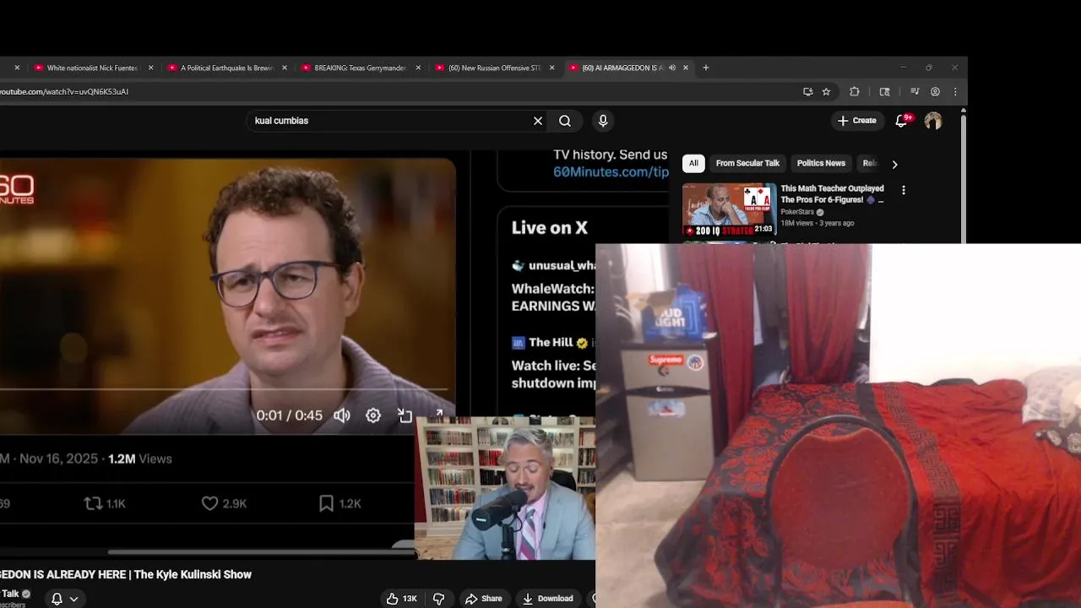Click the repost icon showing 1.1K

[x=105, y=503]
